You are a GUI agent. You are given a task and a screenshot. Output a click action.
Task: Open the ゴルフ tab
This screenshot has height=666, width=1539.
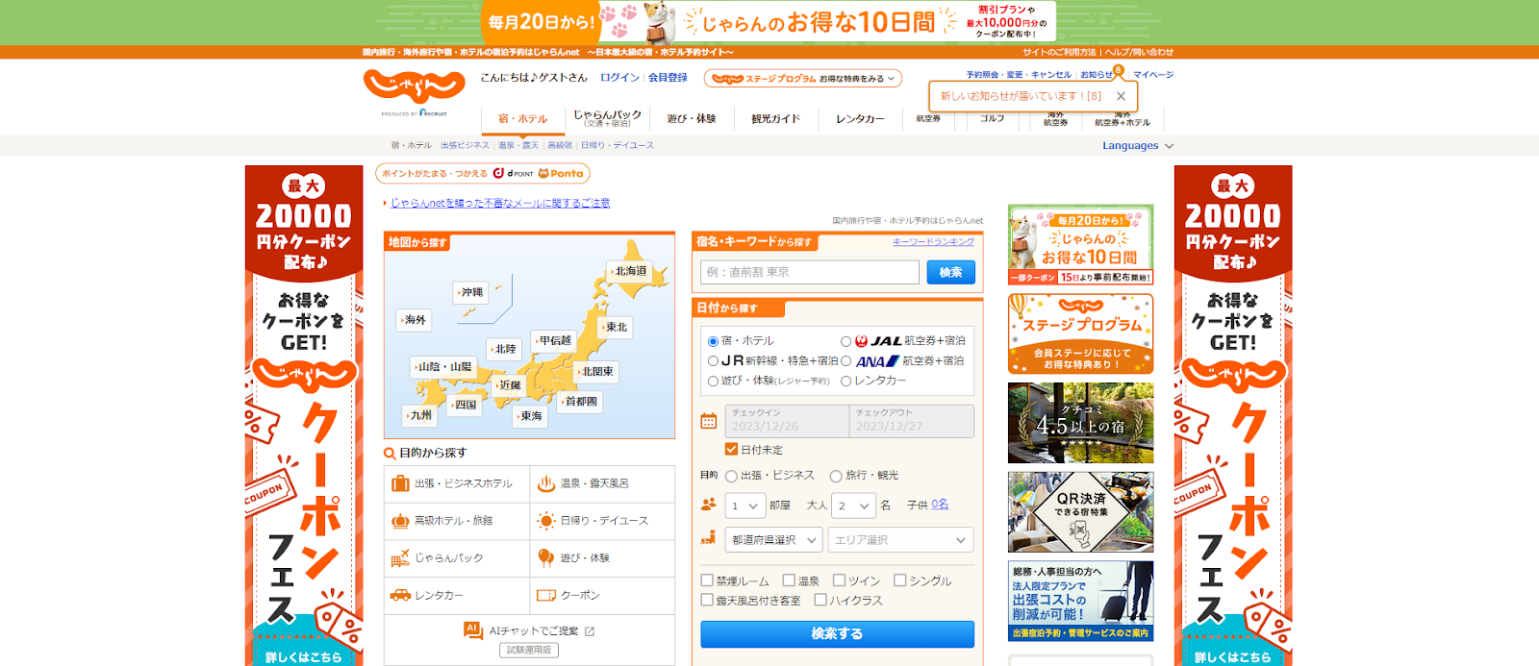993,118
